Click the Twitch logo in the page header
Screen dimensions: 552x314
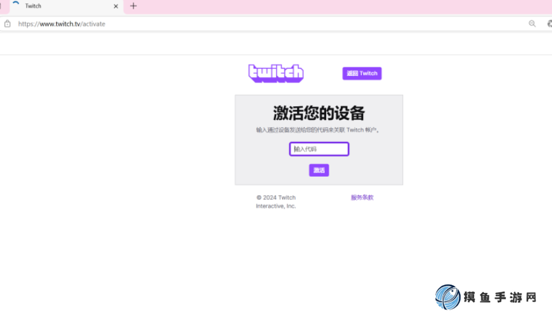[x=275, y=73]
